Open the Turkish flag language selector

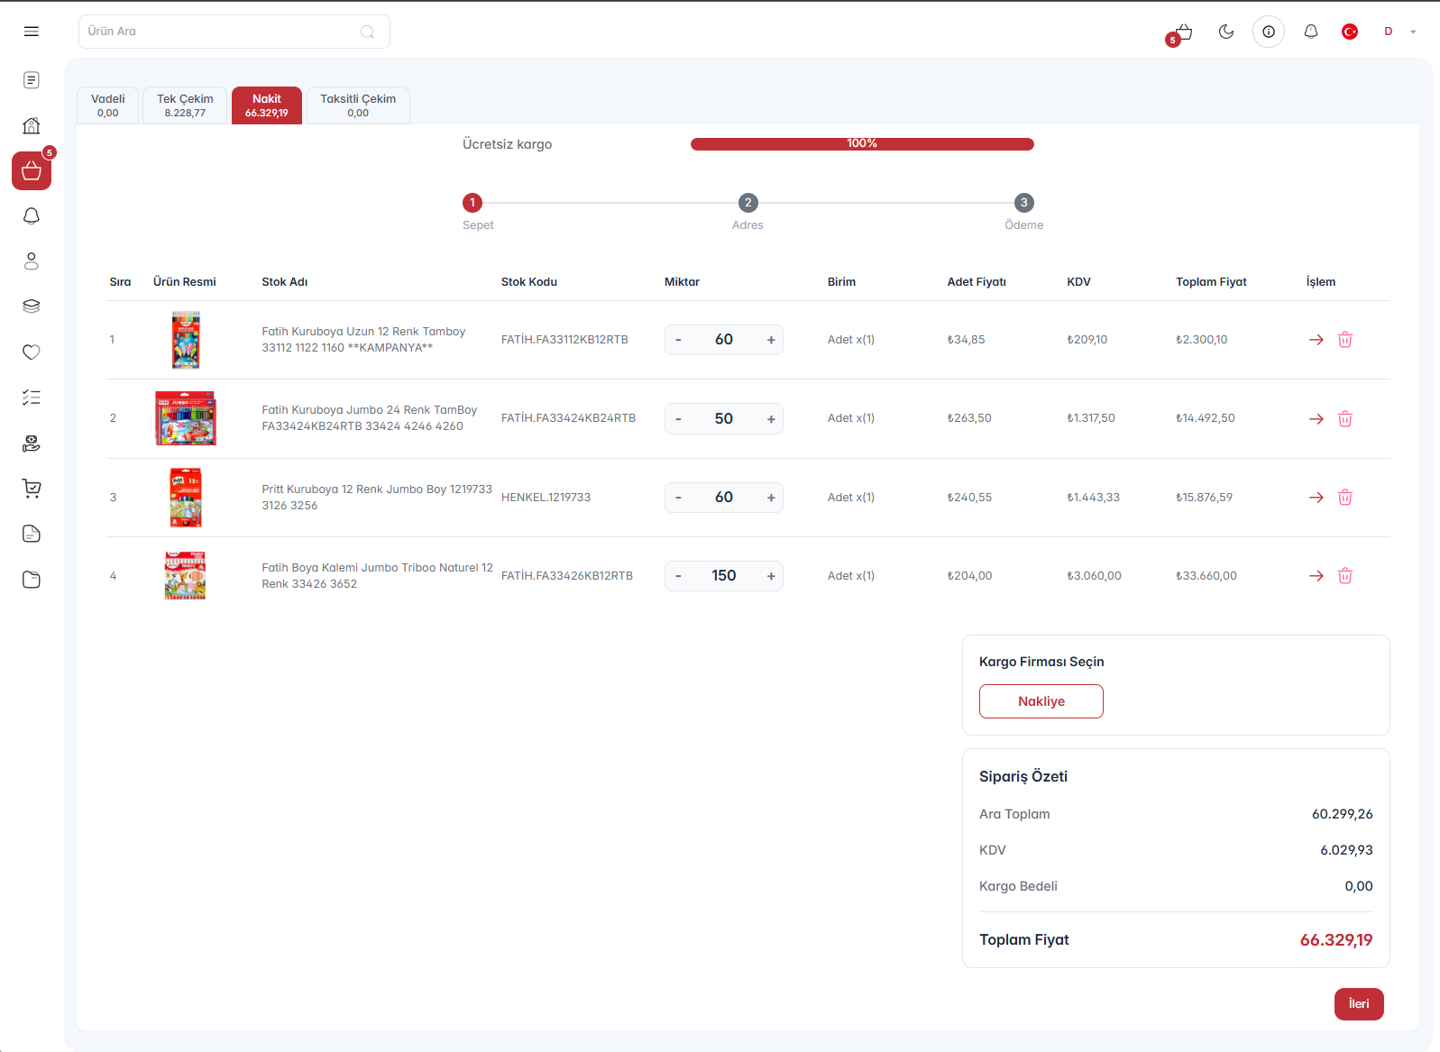1350,32
